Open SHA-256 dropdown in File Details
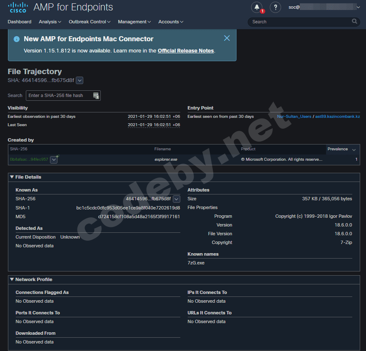The height and width of the screenshot is (351, 366). point(176,199)
